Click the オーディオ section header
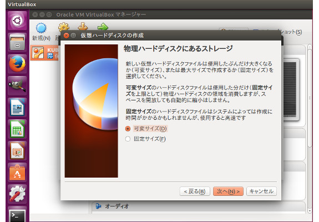The height and width of the screenshot is (222, 319). pos(117,206)
